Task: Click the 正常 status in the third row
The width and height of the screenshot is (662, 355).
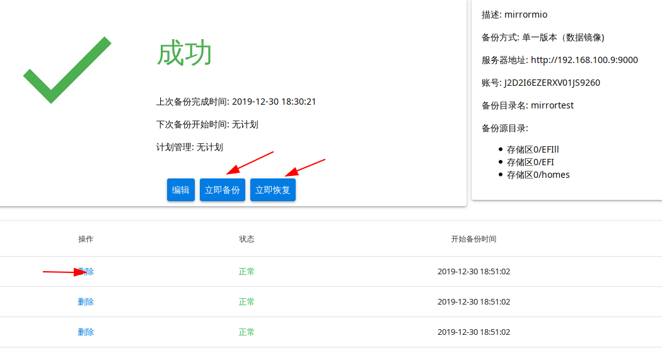Action: 247,332
